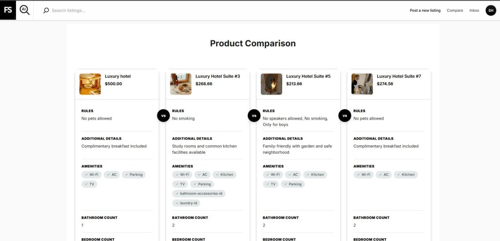
Task: Click the Luxury Hotel Suite #7 thumbnail
Action: [362, 84]
